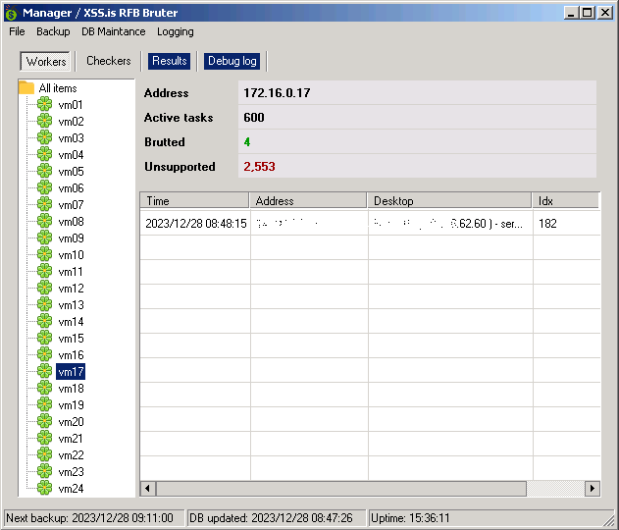The width and height of the screenshot is (619, 530).
Task: Click the Idx column header
Action: click(566, 200)
